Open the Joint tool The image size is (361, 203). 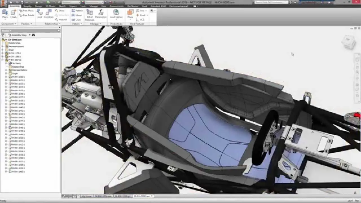39,14
